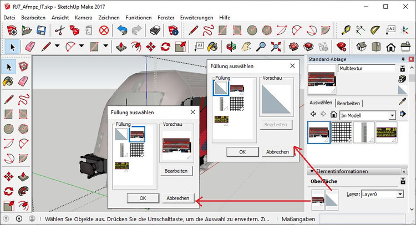The width and height of the screenshot is (416, 225).
Task: Open the dropdown arrow next to Line tool
Action: click(x=57, y=46)
